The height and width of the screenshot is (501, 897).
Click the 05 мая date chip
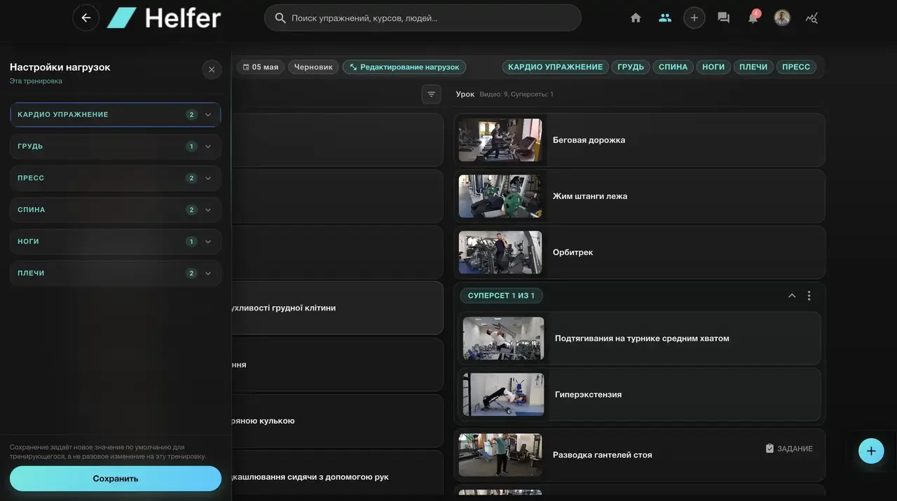tap(261, 67)
